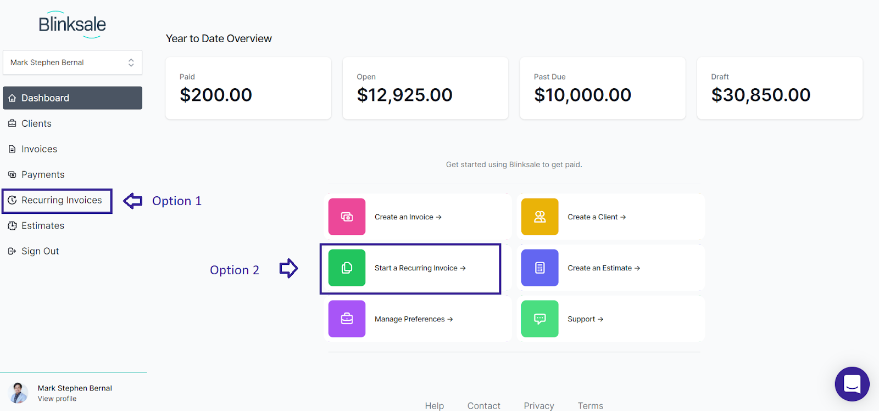Click the green Recurring Invoice icon
The width and height of the screenshot is (879, 414).
point(347,268)
